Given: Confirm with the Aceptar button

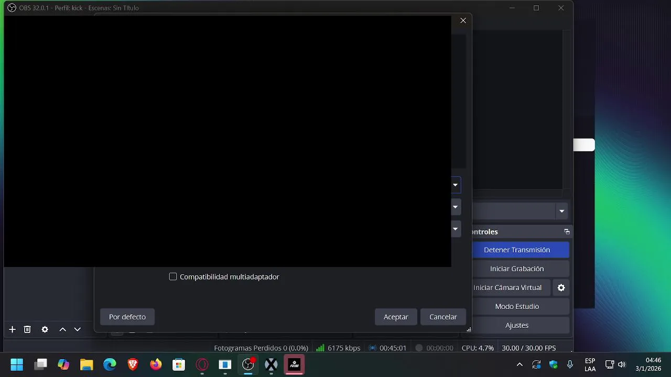Looking at the screenshot, I should tap(396, 317).
